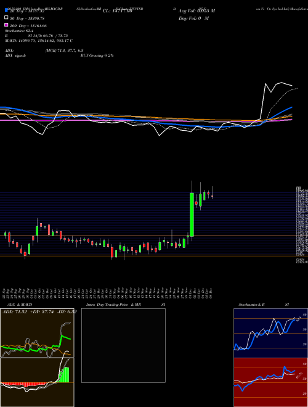This screenshot has height=407, width=308.
Task: Open the empty Intra Day Trading Price panel
Action: click(x=123, y=345)
